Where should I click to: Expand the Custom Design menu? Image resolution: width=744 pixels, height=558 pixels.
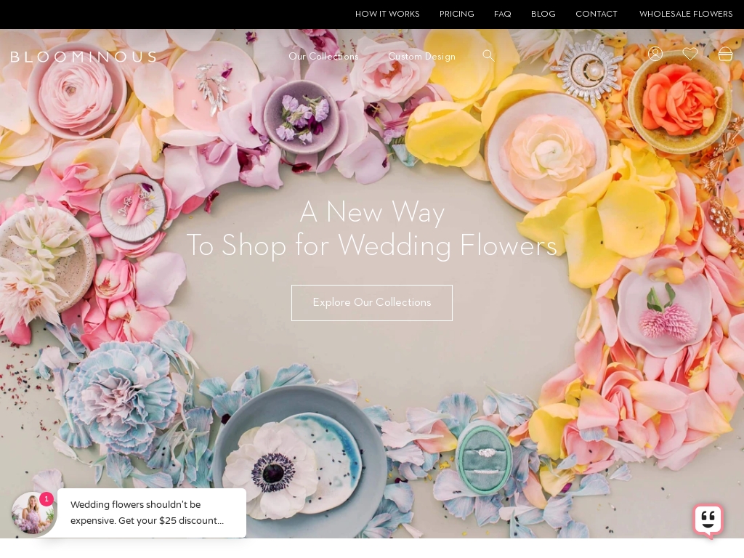421,56
